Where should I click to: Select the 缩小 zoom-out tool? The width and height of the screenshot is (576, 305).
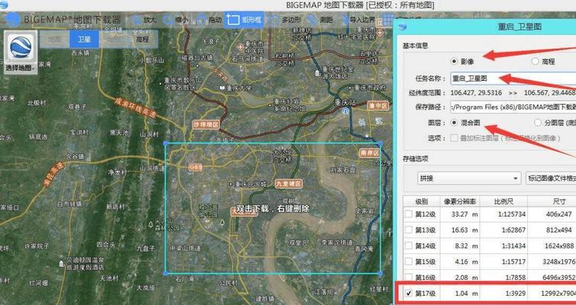click(175, 20)
